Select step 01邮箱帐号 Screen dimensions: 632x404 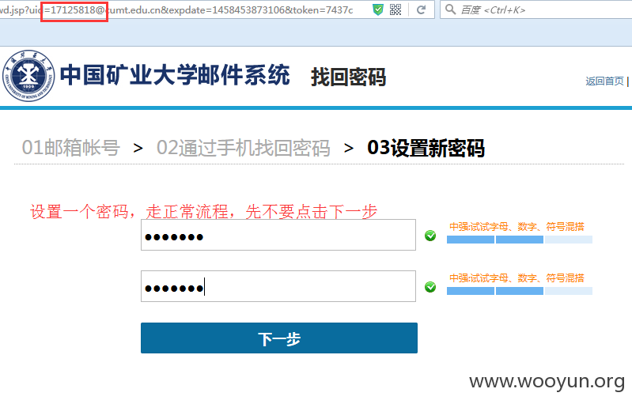coord(71,148)
